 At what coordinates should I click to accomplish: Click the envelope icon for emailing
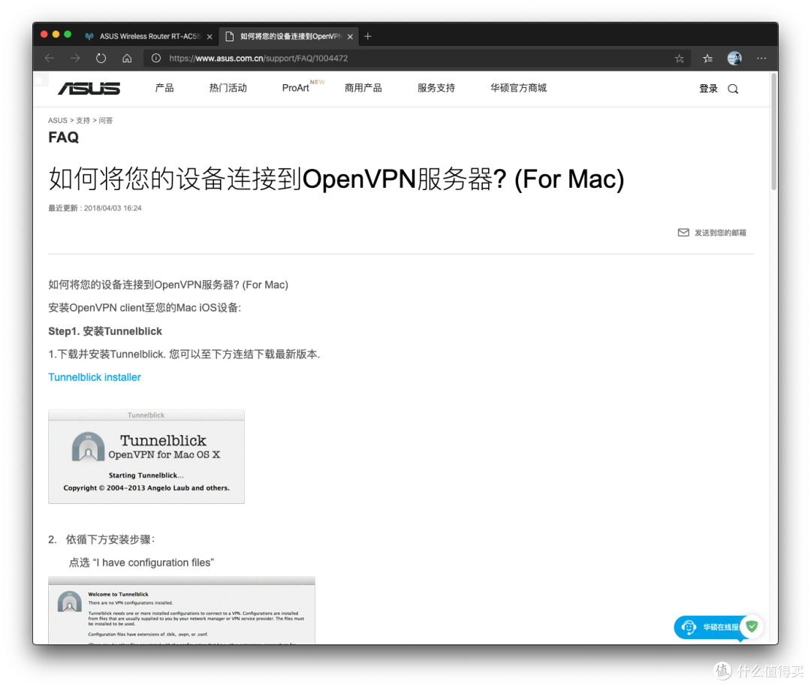tap(683, 233)
